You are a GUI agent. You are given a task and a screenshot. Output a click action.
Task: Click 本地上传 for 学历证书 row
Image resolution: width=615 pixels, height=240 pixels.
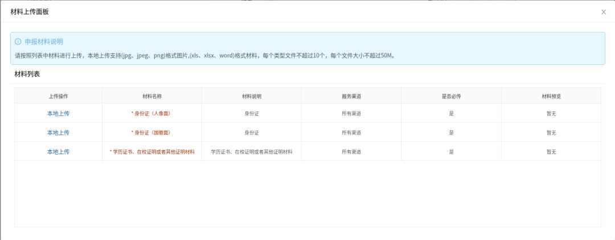click(58, 151)
